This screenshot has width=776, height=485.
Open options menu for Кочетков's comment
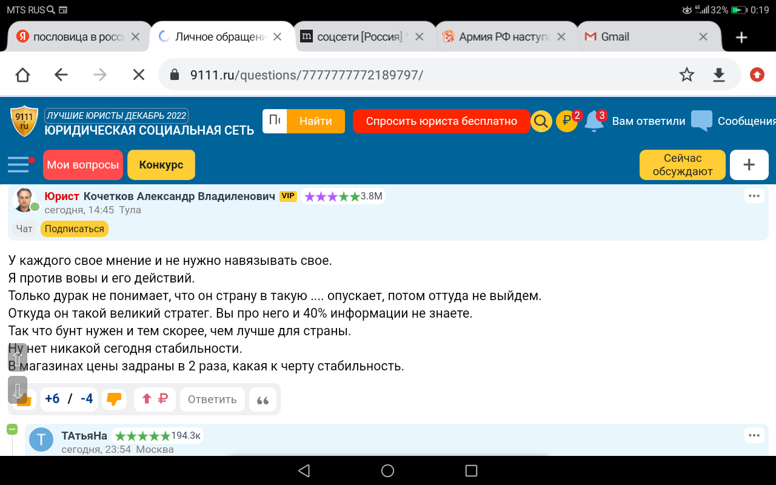click(x=754, y=196)
